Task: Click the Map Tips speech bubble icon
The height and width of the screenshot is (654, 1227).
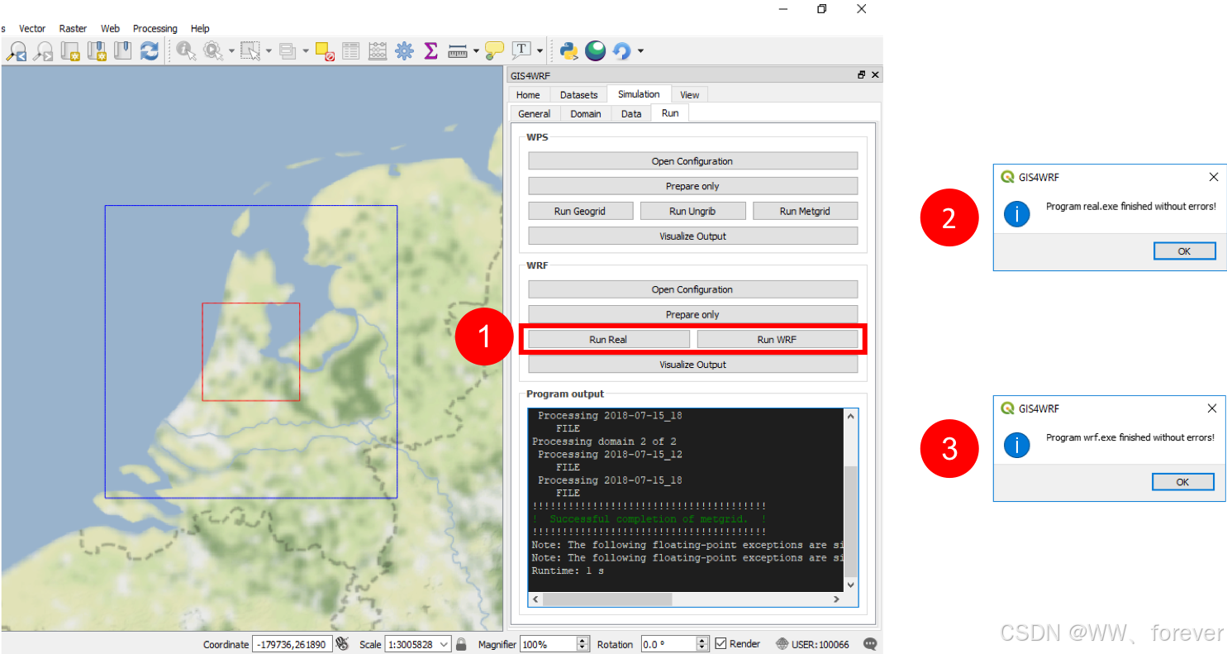Action: coord(494,51)
